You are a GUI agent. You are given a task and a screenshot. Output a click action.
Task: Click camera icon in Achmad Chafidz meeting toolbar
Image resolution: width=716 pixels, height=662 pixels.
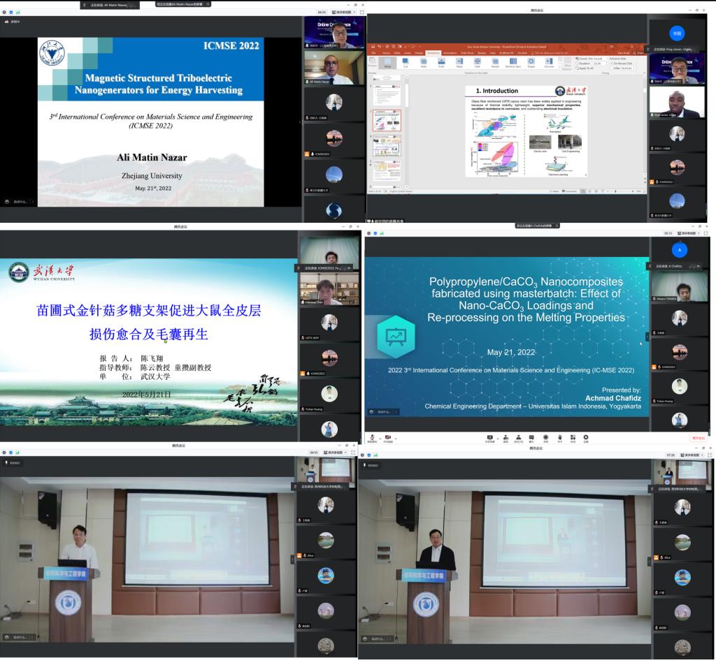[388, 439]
